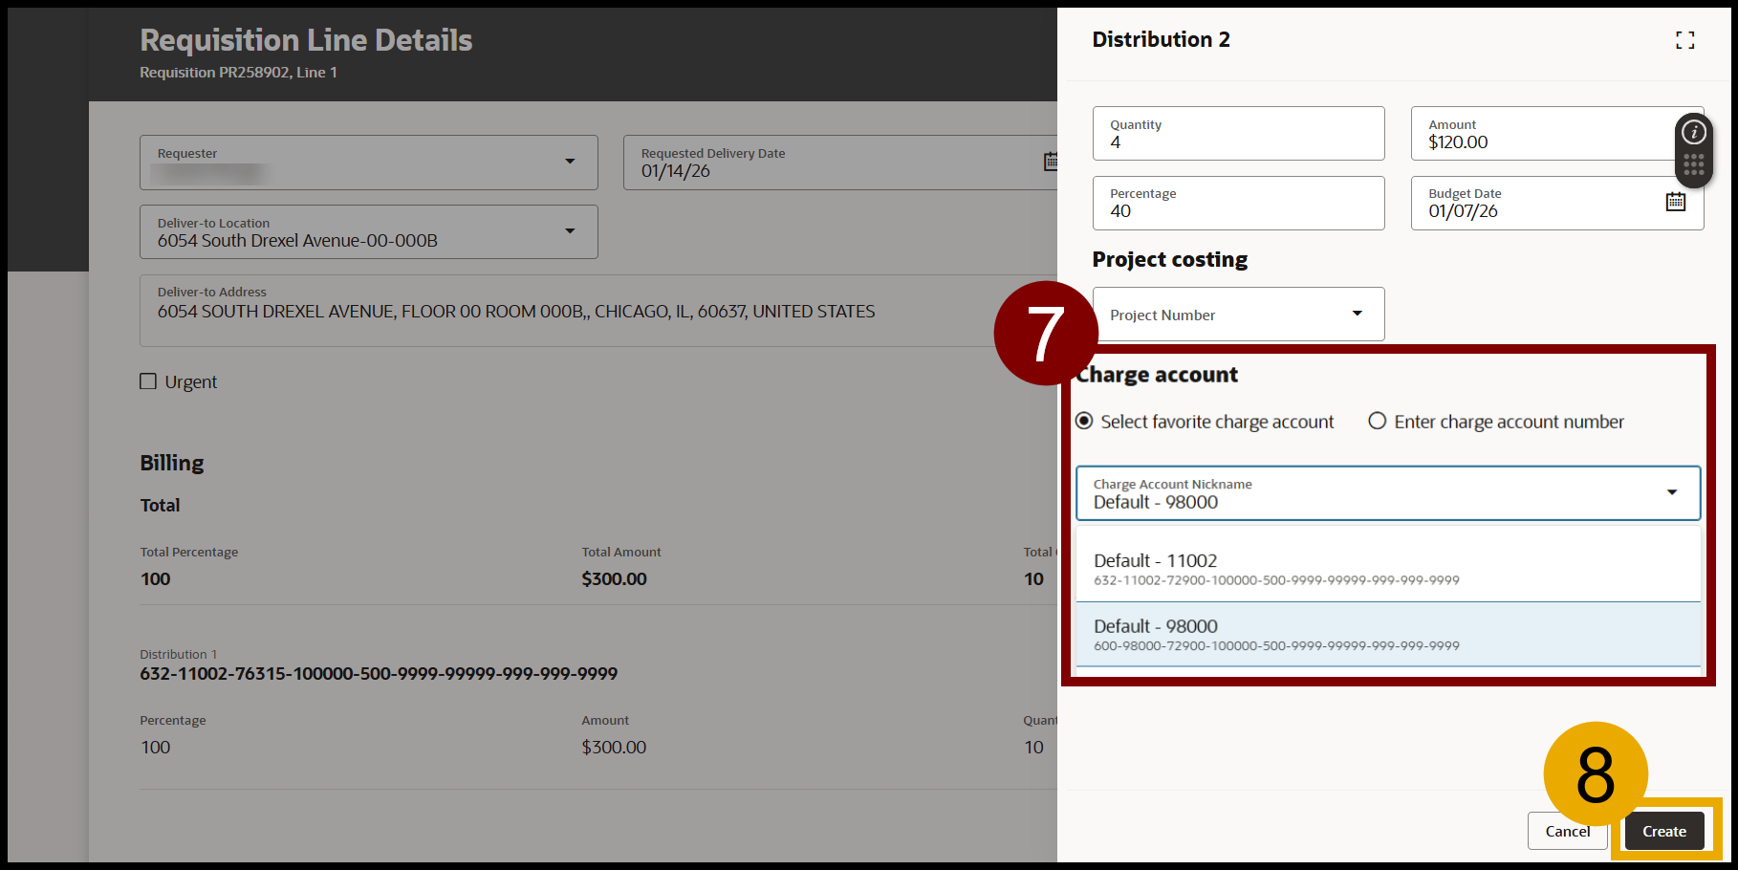
Task: Open the Budget Date calendar picker
Action: (x=1675, y=202)
